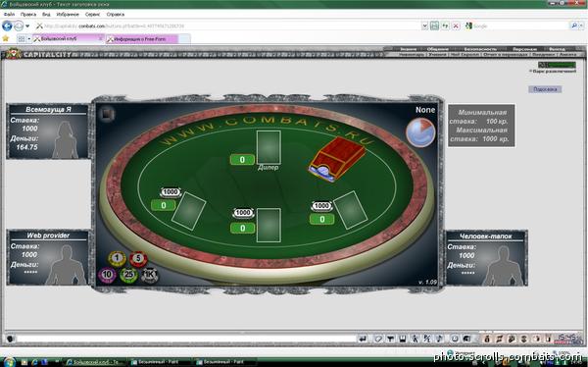
Task: Click the Максимальная ставка 1000 кр. text
Action: (x=479, y=134)
